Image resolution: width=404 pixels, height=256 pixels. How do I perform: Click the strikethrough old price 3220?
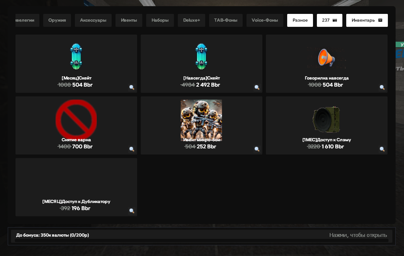pyautogui.click(x=314, y=146)
